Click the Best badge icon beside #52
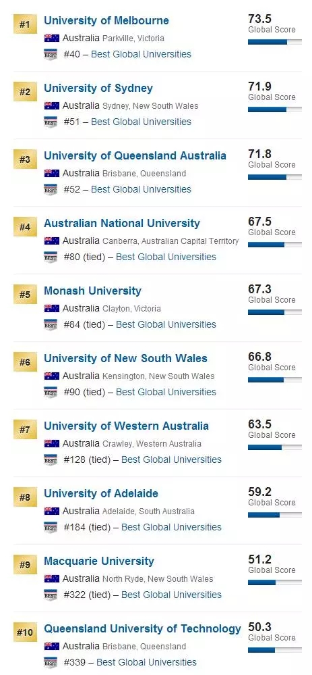Image resolution: width=312 pixels, height=675 pixels. point(51,189)
